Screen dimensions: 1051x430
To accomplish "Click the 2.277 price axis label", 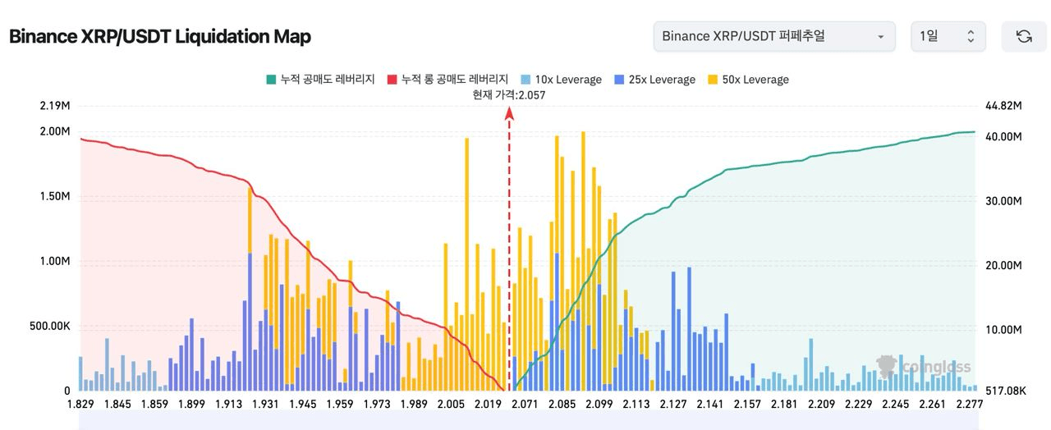I will coord(970,404).
